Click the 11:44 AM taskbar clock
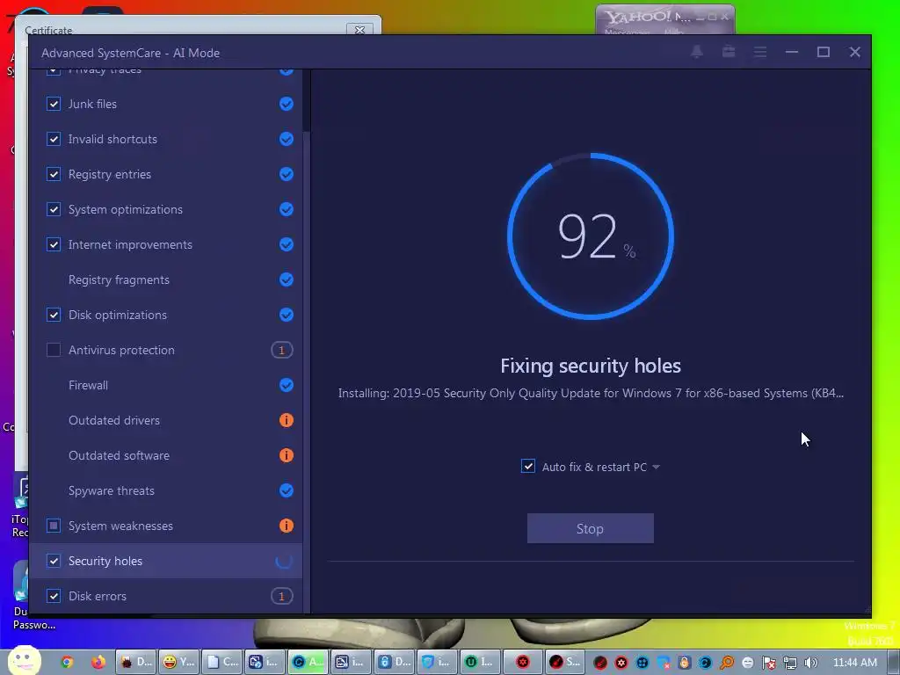Screen dimensions: 900x675 (854, 663)
